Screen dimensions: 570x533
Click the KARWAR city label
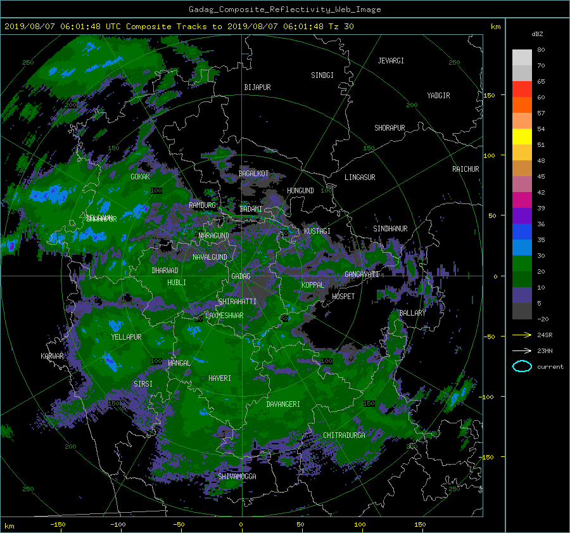[52, 356]
